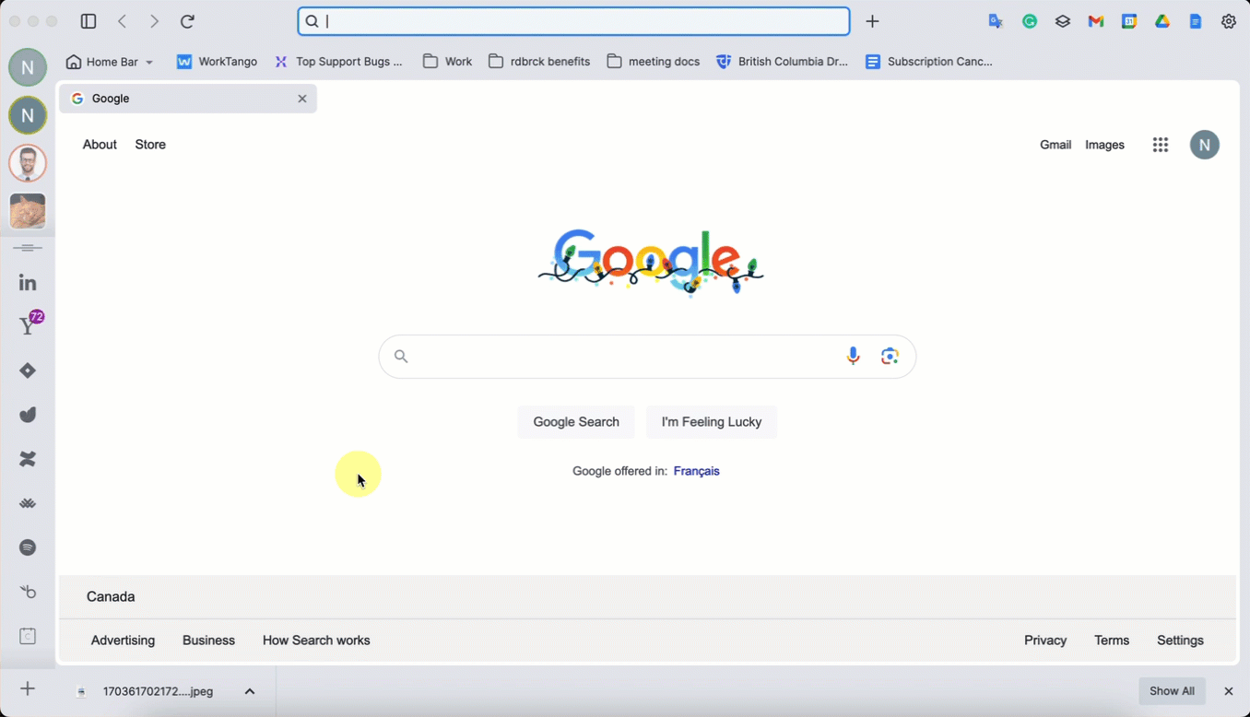Open Gmail shortcut in toolbar
1250x717 pixels.
(1096, 21)
